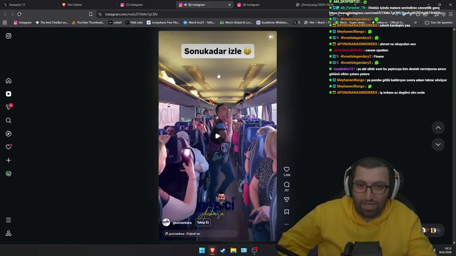Go to the previous reel with up arrow

pos(438,128)
